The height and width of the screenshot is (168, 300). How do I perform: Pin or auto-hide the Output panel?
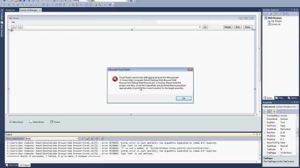click(257, 134)
